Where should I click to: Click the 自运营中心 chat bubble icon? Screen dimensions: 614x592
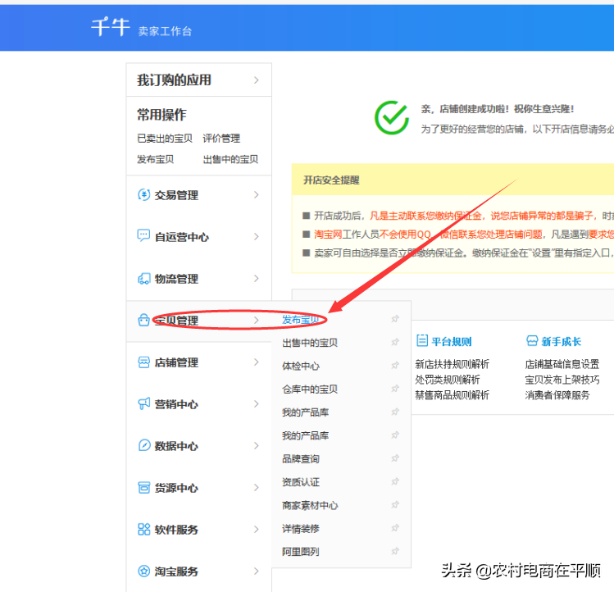143,236
